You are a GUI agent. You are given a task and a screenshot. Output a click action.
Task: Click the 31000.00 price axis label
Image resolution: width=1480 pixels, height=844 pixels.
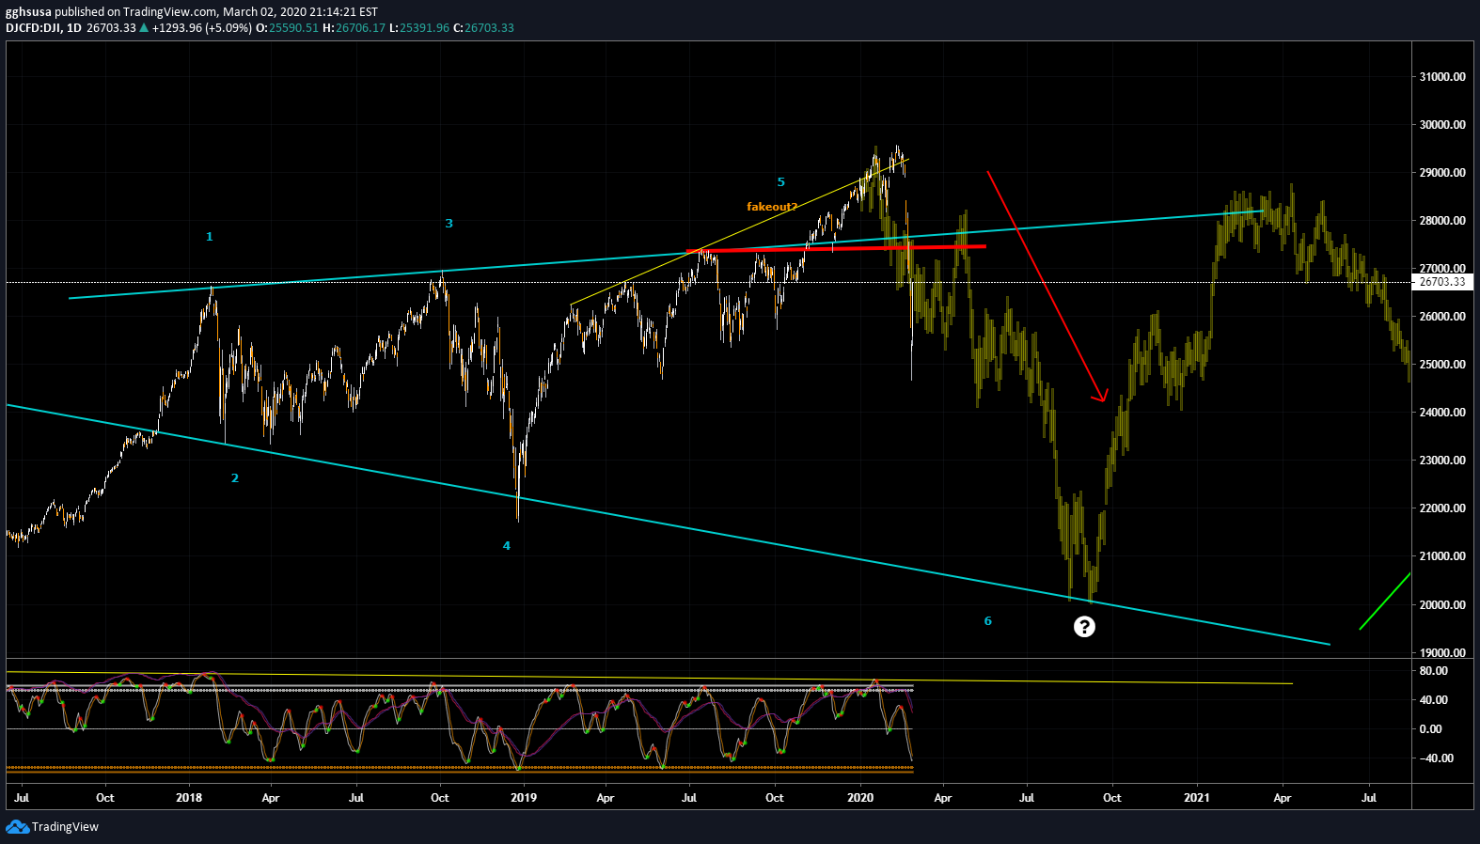coord(1442,77)
